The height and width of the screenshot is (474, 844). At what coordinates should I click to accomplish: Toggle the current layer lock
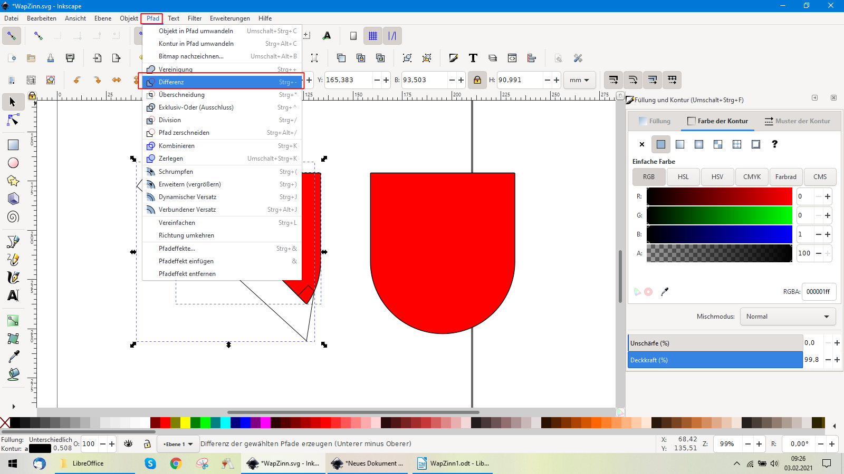tap(147, 444)
